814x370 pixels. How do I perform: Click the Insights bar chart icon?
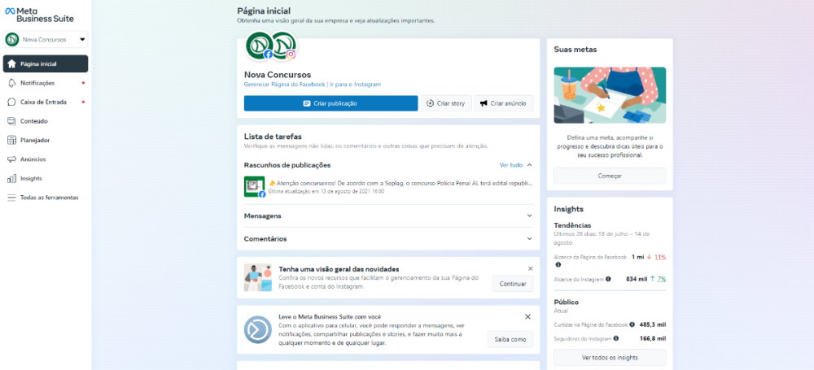tap(11, 178)
